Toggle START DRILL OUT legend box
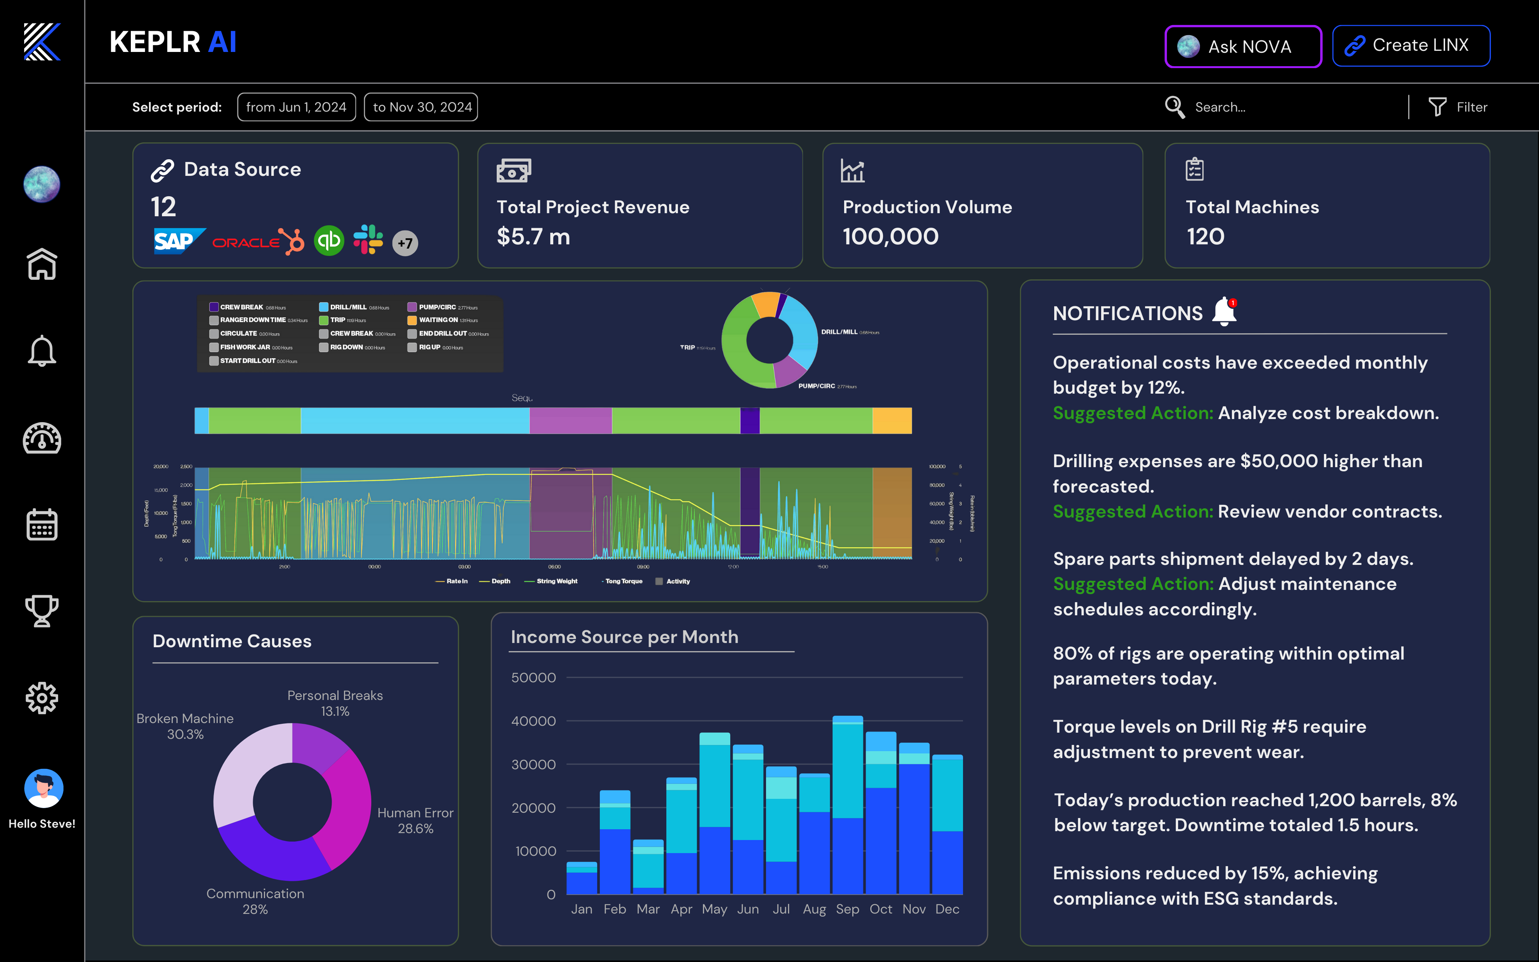Image resolution: width=1539 pixels, height=962 pixels. (x=214, y=361)
